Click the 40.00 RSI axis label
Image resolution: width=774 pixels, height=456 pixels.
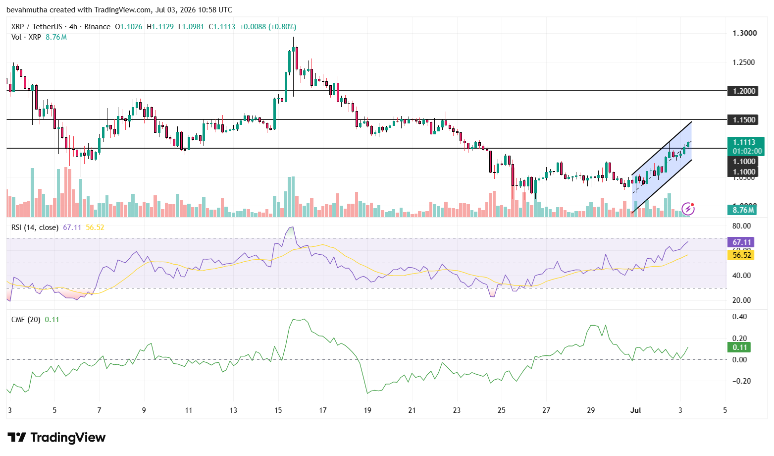742,276
